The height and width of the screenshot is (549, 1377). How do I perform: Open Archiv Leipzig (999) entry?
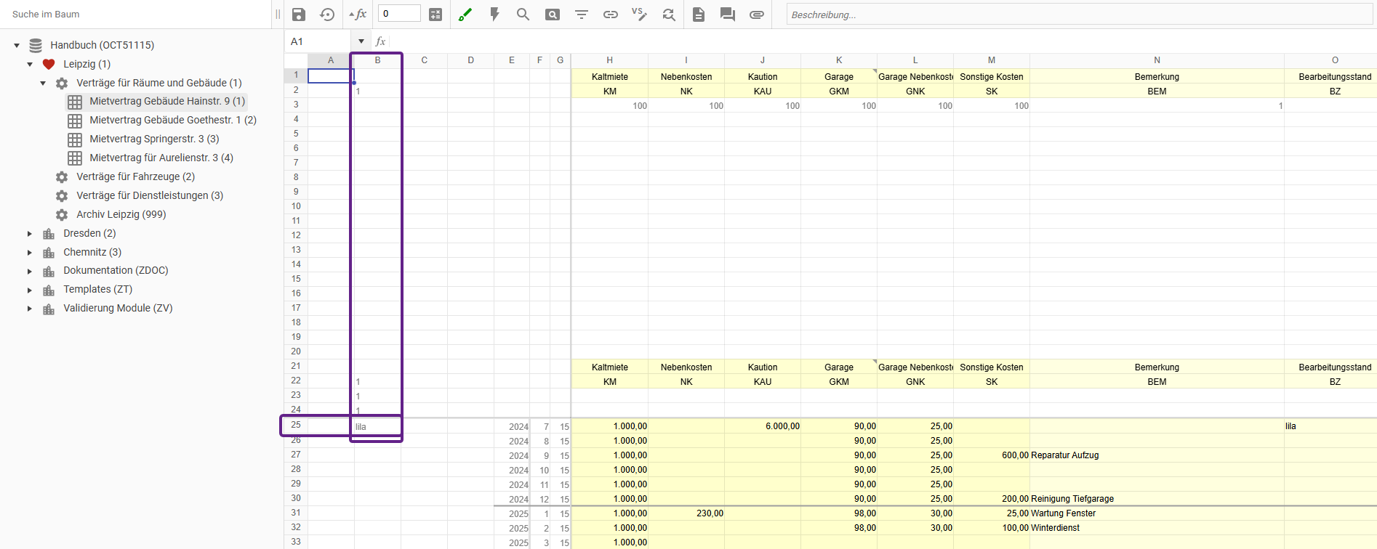pos(121,214)
